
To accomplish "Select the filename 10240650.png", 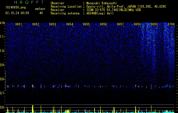I will (16, 7).
